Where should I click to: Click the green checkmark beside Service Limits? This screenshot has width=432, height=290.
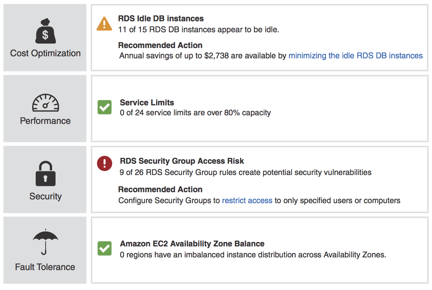105,107
